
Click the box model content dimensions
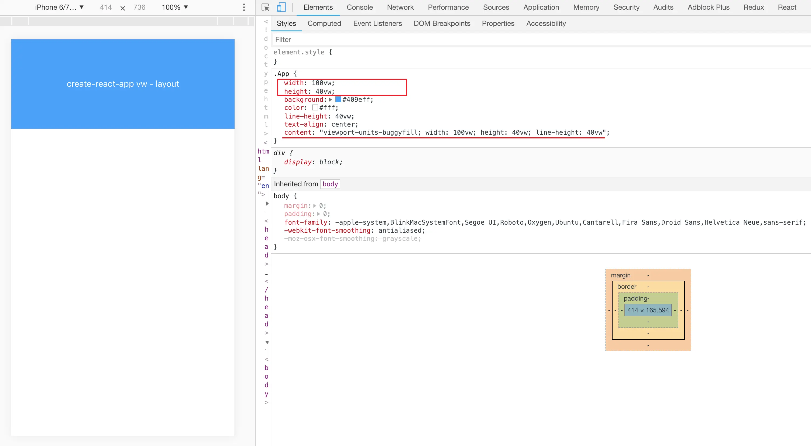click(x=648, y=310)
